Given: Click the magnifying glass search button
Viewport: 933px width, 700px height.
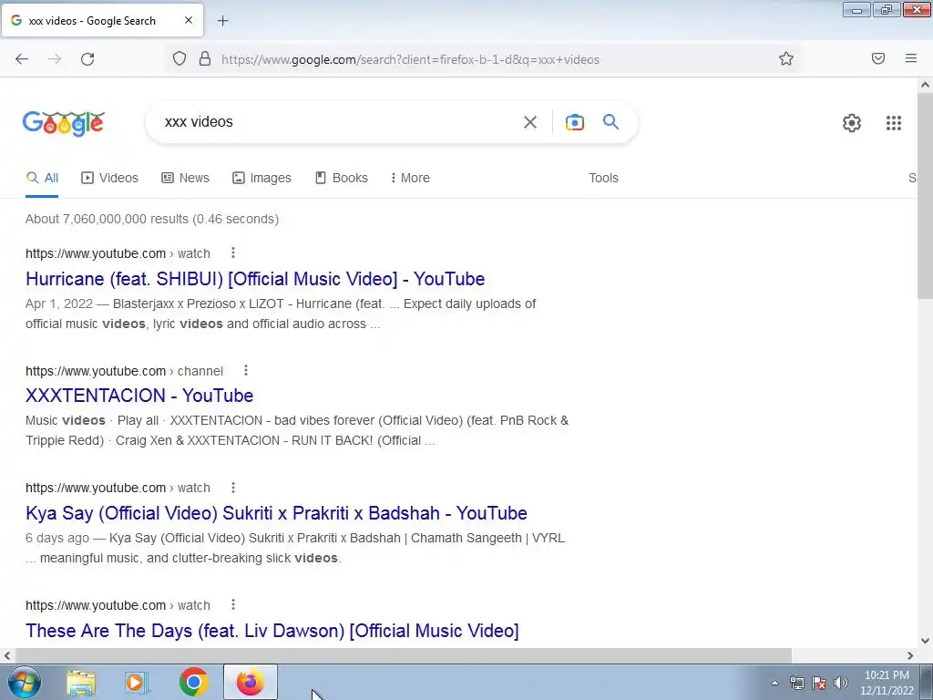Looking at the screenshot, I should point(610,122).
